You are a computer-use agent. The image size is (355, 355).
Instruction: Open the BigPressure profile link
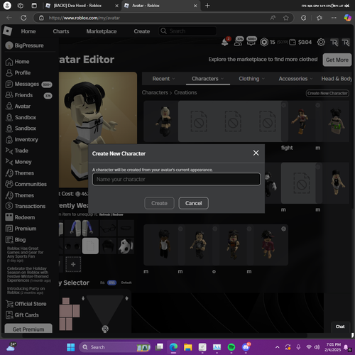pos(25,45)
